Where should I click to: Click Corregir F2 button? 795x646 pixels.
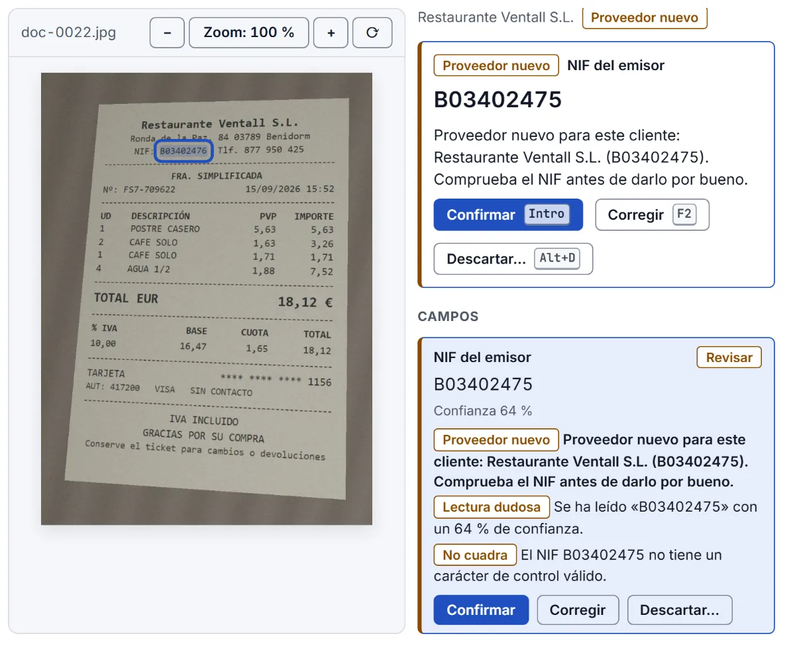coord(652,214)
